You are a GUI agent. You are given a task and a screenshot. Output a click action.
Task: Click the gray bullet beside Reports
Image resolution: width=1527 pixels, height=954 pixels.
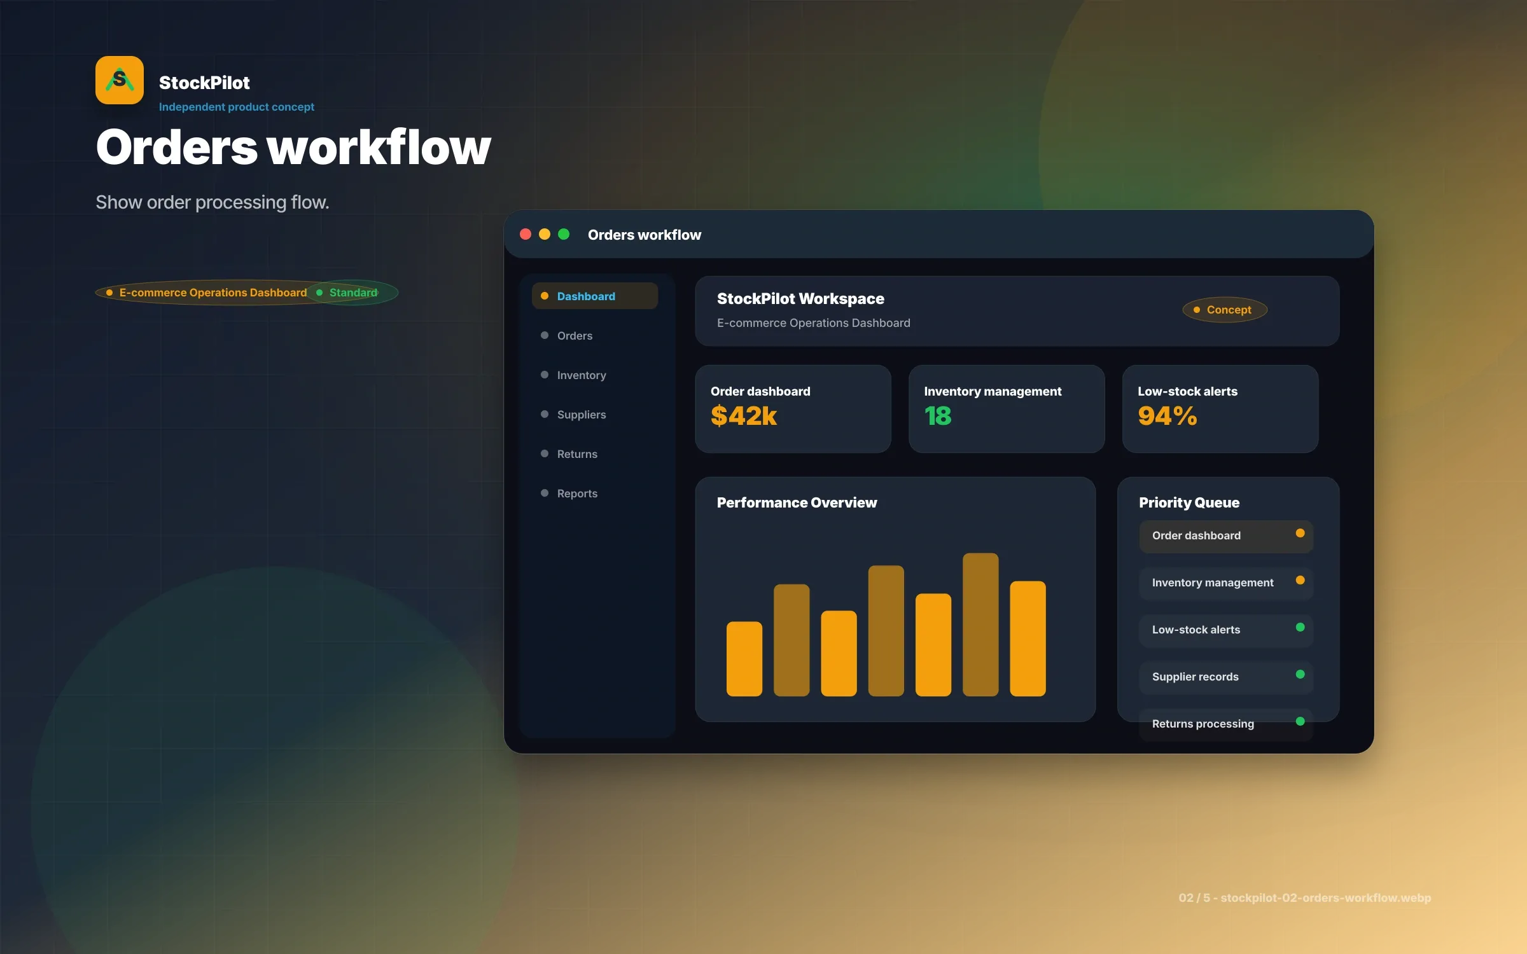(545, 493)
